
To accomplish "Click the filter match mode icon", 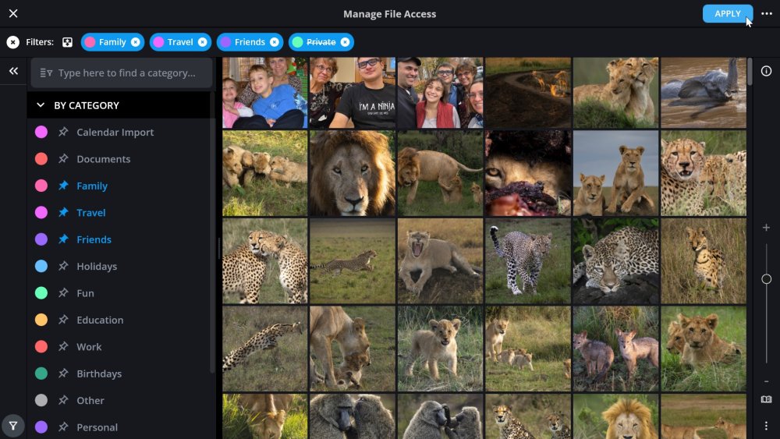I will pos(67,42).
